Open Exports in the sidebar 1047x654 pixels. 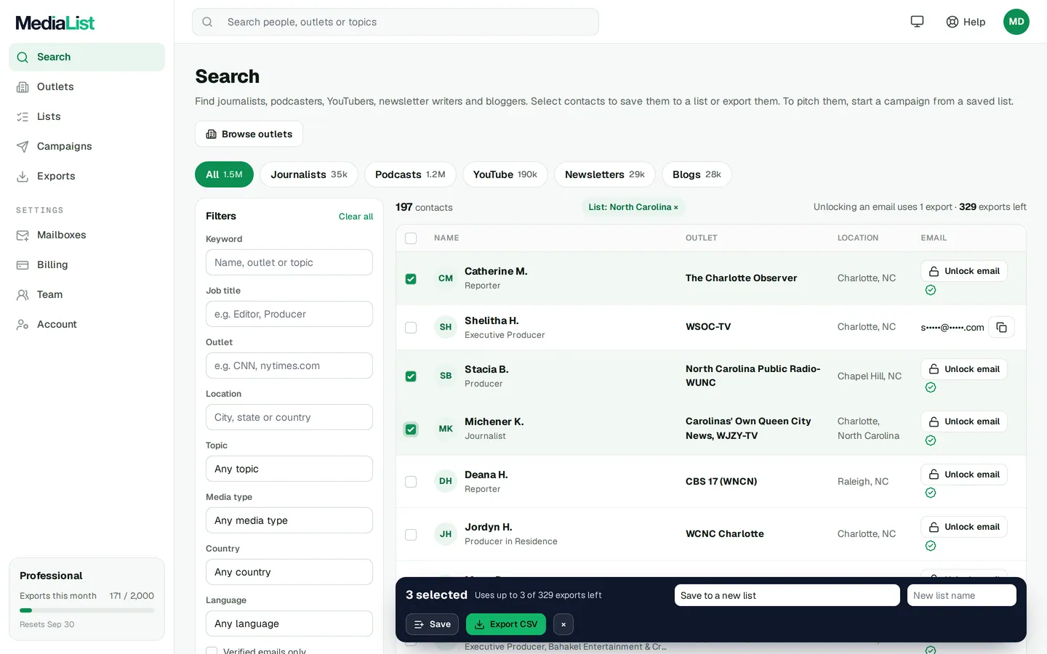(x=87, y=176)
